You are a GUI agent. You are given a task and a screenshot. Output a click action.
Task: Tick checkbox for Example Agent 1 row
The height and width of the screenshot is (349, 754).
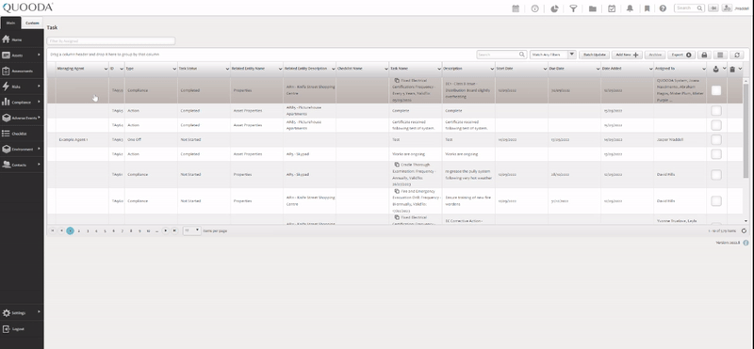coord(716,140)
